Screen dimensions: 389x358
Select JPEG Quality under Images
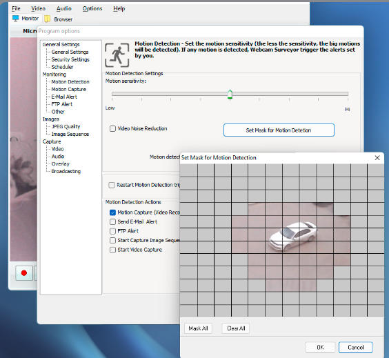66,126
